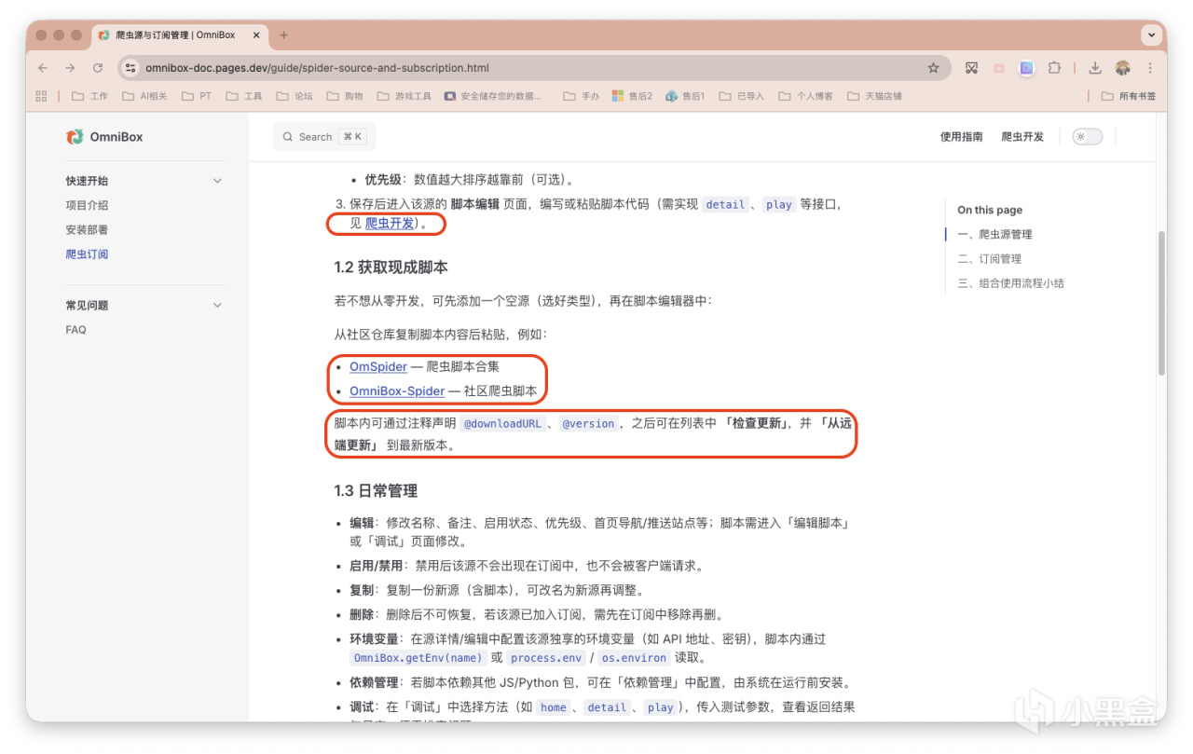Open a new browser tab
1193x754 pixels.
284,35
